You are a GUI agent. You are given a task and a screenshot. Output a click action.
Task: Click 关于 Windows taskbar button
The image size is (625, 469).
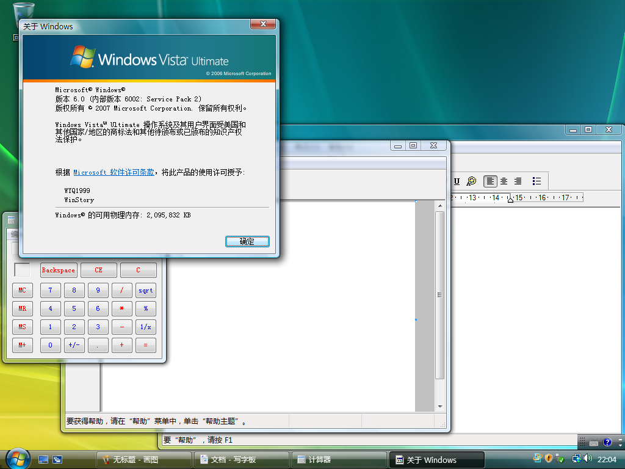[x=437, y=460]
